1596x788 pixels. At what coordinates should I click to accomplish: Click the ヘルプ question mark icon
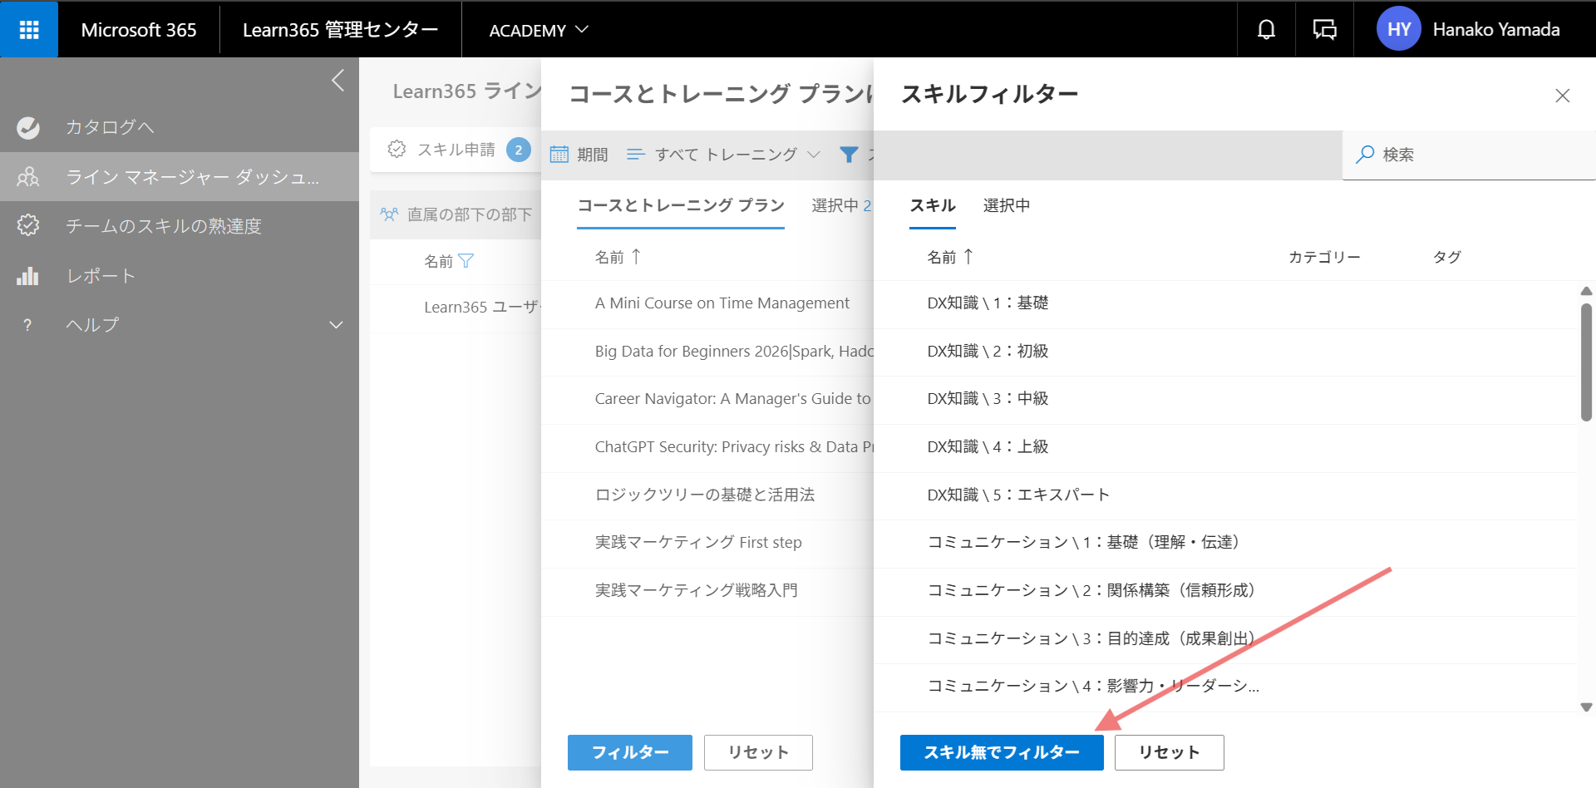coord(27,325)
